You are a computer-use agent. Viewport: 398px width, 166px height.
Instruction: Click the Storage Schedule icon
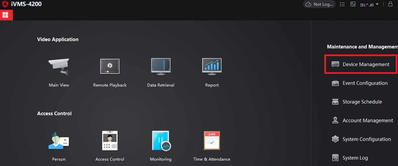[335, 102]
